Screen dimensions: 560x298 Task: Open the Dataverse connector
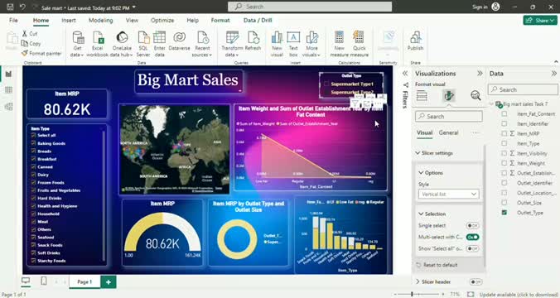pos(179,41)
